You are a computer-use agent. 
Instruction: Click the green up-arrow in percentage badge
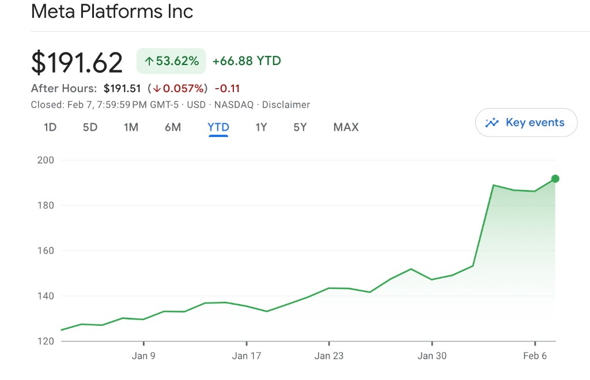(x=149, y=61)
